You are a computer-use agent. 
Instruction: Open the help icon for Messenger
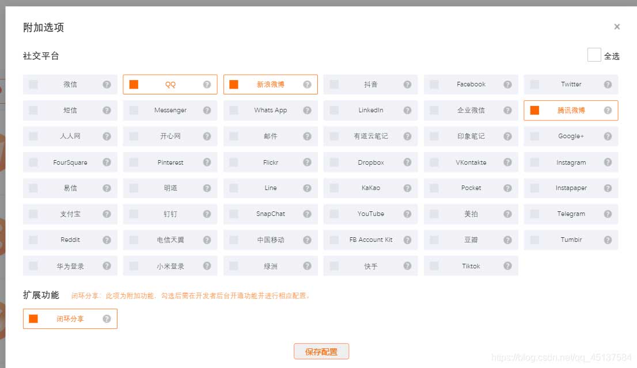(x=207, y=110)
